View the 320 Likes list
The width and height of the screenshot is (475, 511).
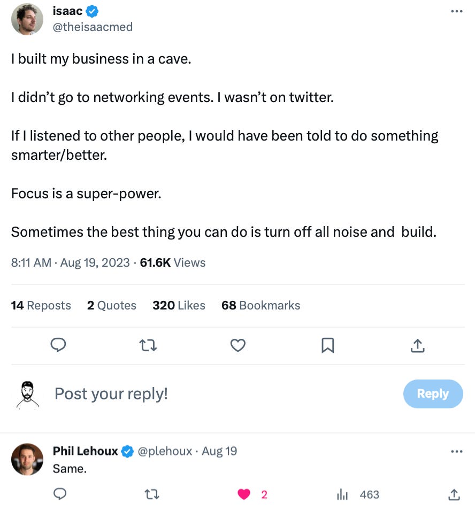click(x=179, y=305)
